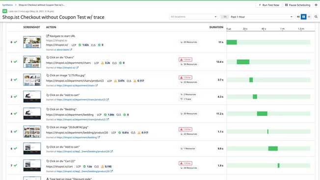
Task: Click the 1.04s LCP value
Action: click(111, 115)
